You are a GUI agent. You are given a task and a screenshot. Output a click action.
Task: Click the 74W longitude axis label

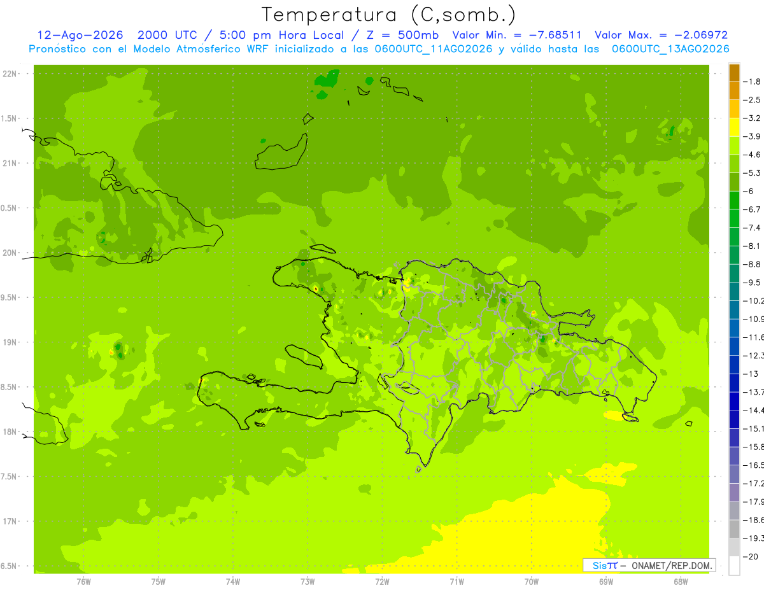[x=233, y=581]
